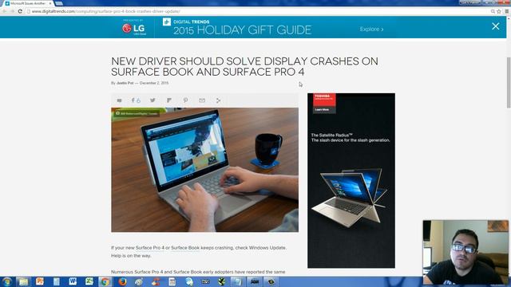The height and width of the screenshot is (287, 511).
Task: Launch PowerPoint from taskbar
Action: point(40,281)
